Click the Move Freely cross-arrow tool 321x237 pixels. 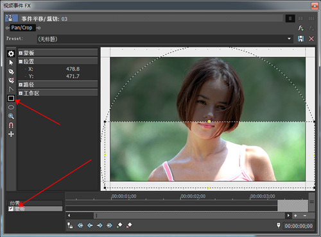point(11,134)
